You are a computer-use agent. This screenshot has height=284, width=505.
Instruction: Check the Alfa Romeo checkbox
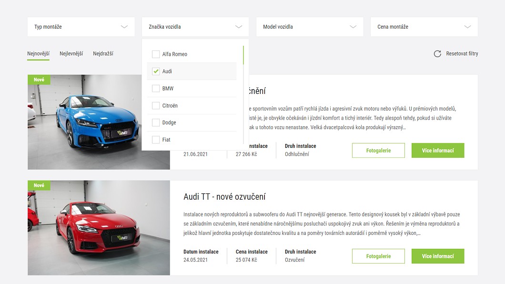156,54
